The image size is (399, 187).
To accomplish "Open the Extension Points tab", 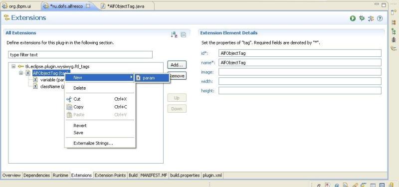I will [110, 176].
